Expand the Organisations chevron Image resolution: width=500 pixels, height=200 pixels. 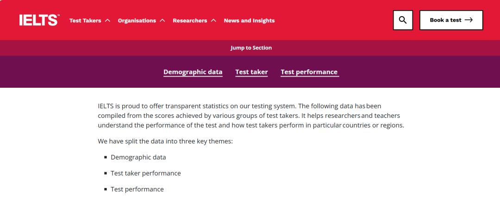click(162, 20)
